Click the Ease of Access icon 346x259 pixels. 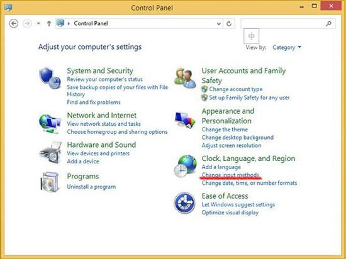tap(184, 203)
